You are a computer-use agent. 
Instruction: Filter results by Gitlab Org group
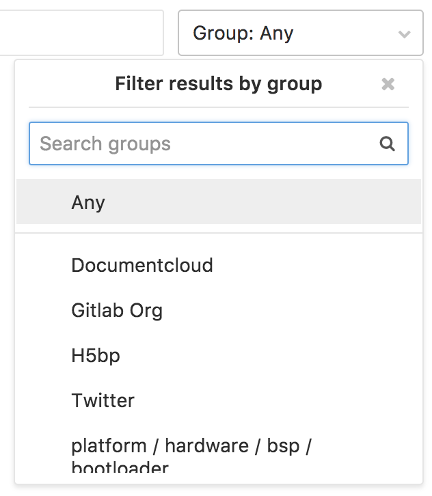point(219,310)
